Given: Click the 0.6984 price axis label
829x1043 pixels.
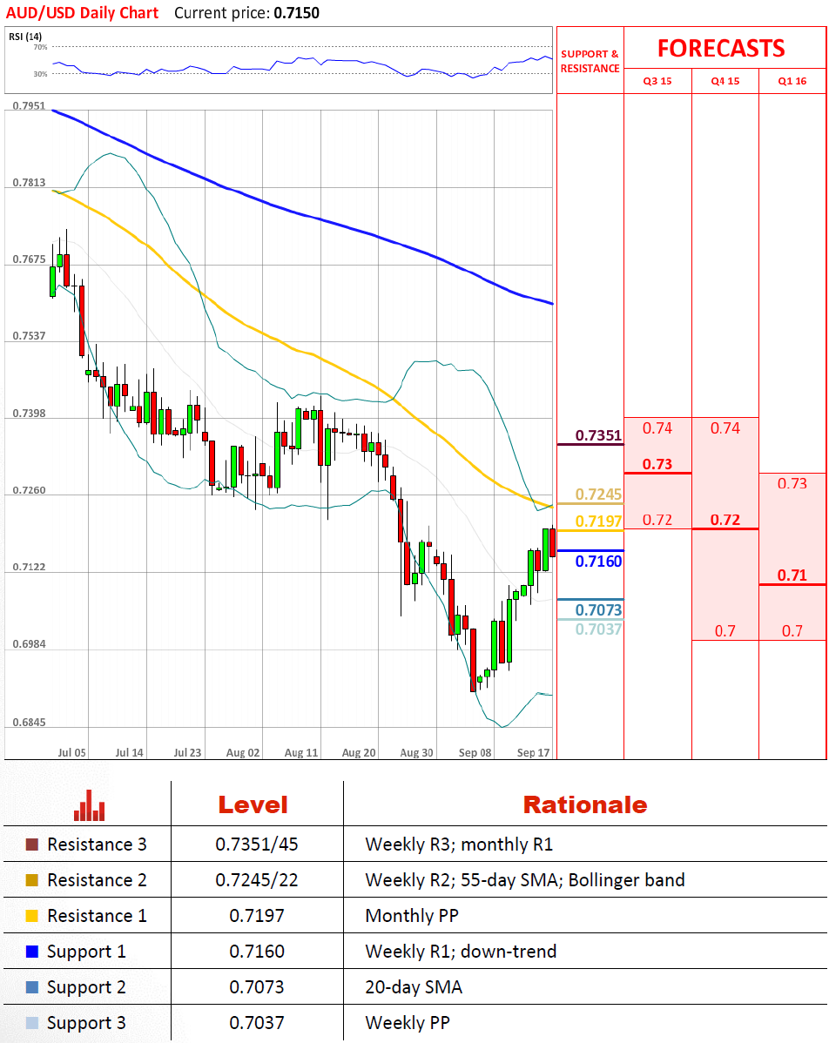Looking at the screenshot, I should 30,644.
